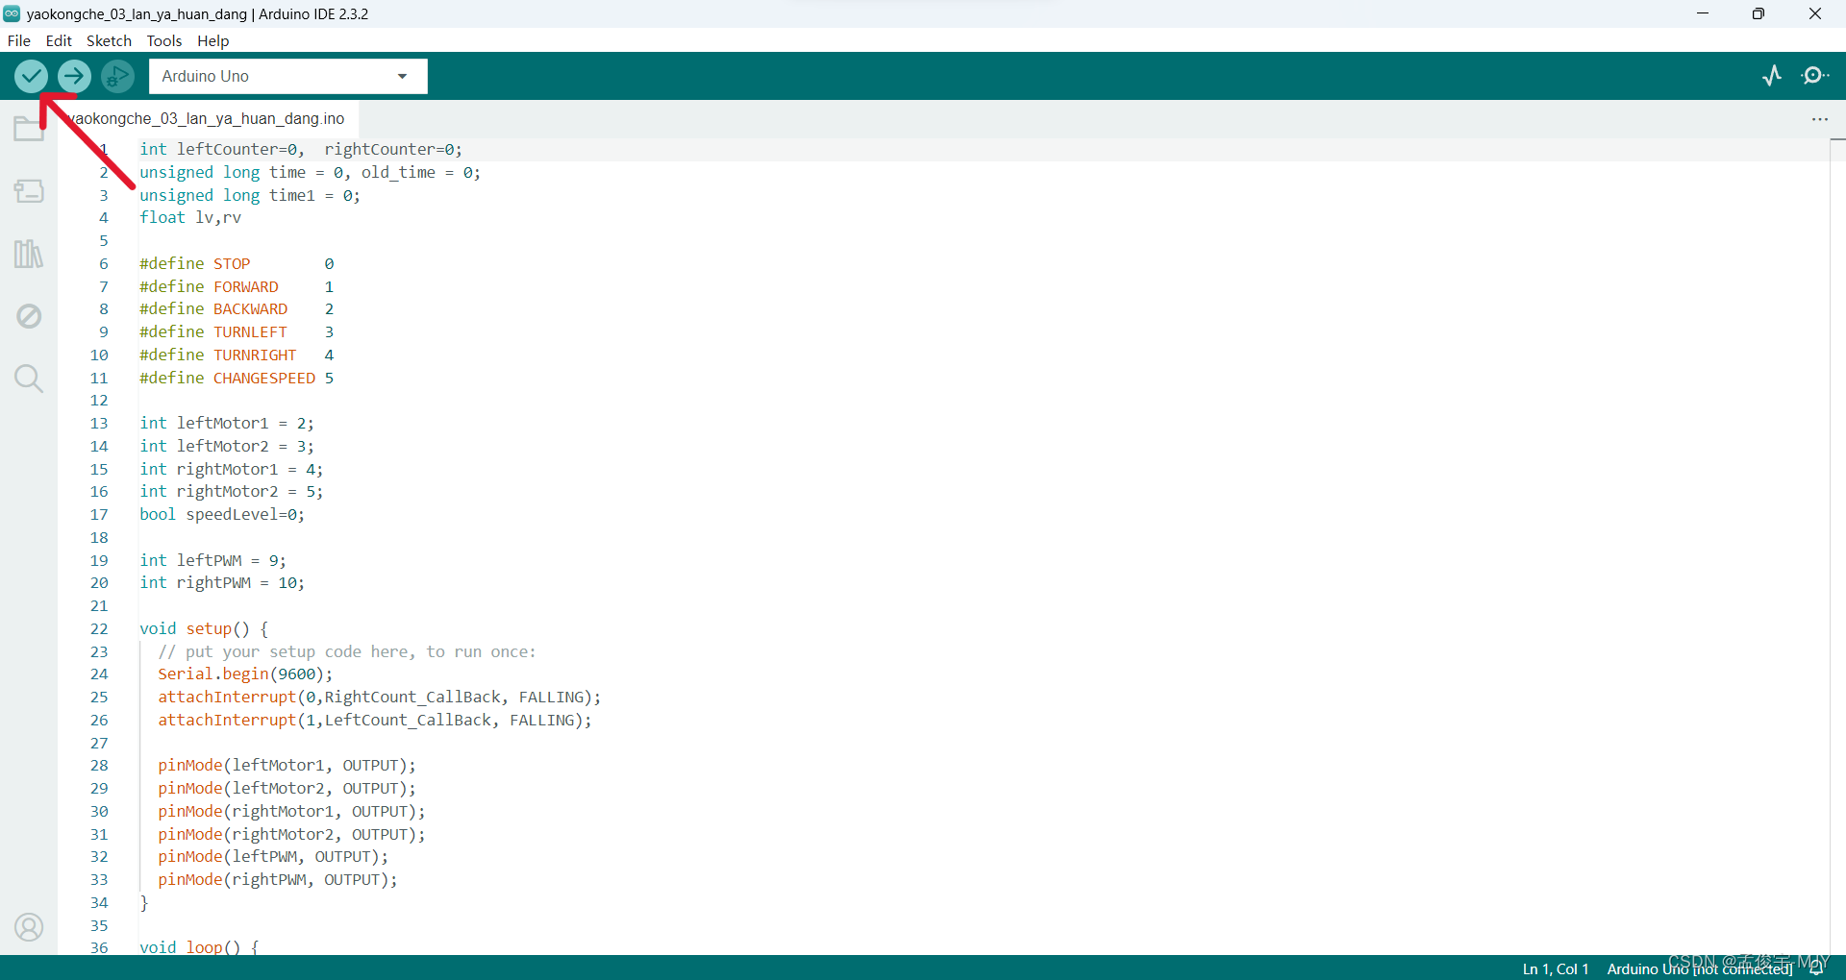Click 'int rightPWM = 10;' code line
This screenshot has width=1846, height=980.
[222, 583]
